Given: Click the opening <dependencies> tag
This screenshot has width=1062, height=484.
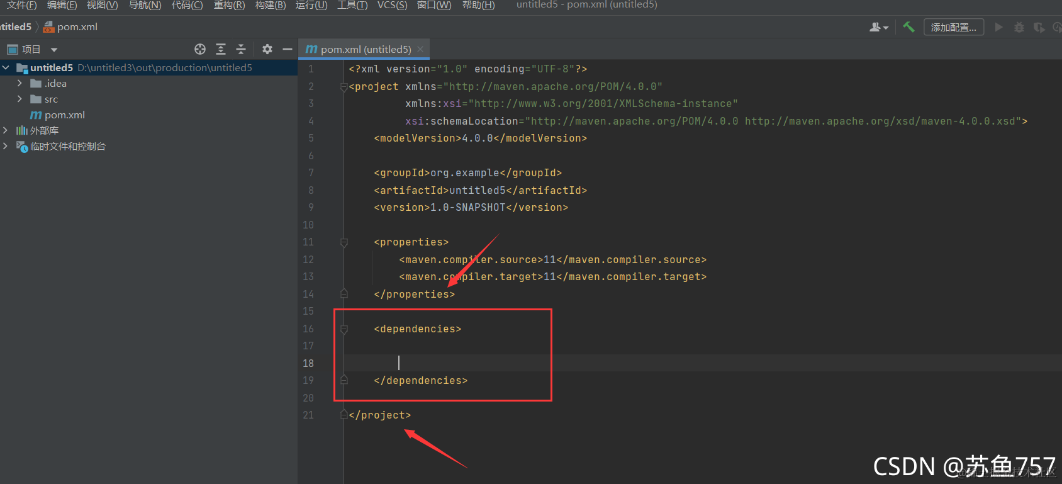Looking at the screenshot, I should [x=418, y=329].
